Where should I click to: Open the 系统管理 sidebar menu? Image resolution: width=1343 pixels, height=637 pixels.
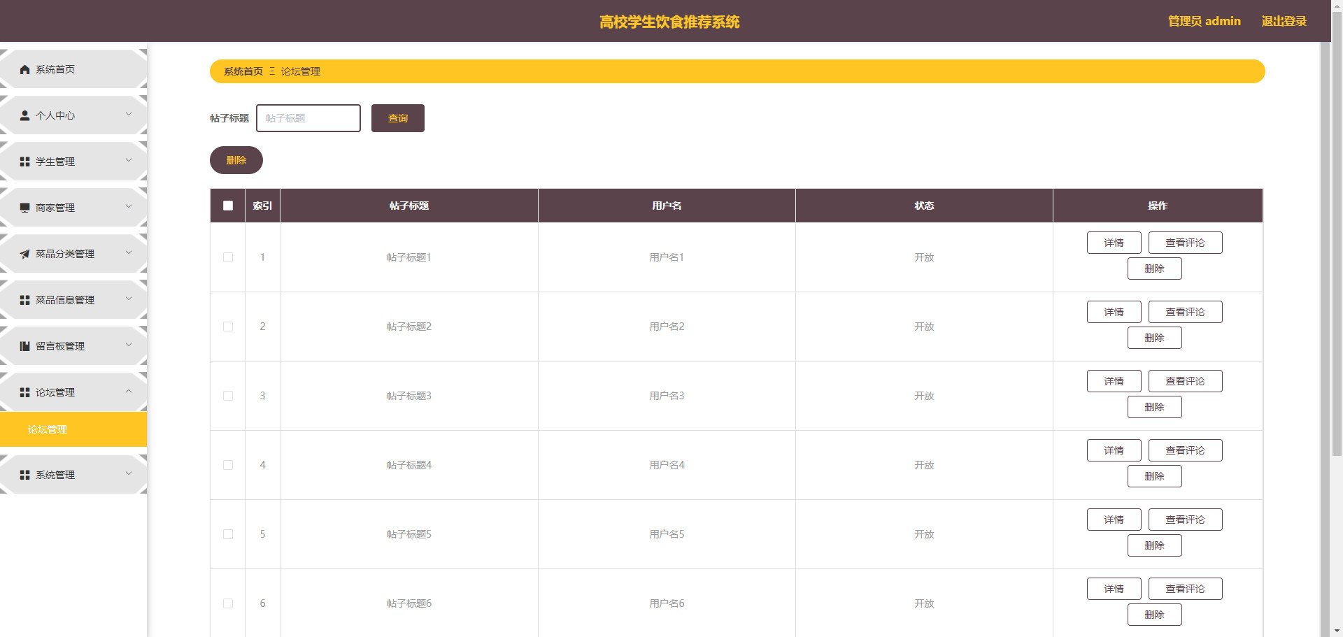tap(73, 474)
